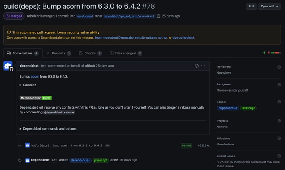This screenshot has width=285, height=170.
Task: Click the Reviewers gear icon
Action: pyautogui.click(x=279, y=67)
